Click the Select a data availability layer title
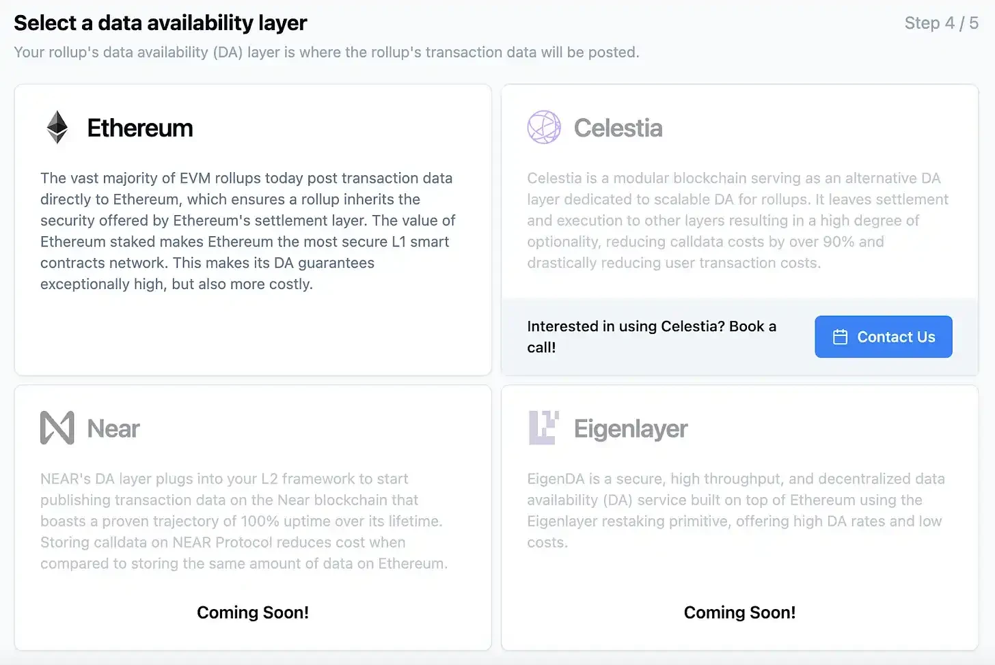 click(160, 23)
